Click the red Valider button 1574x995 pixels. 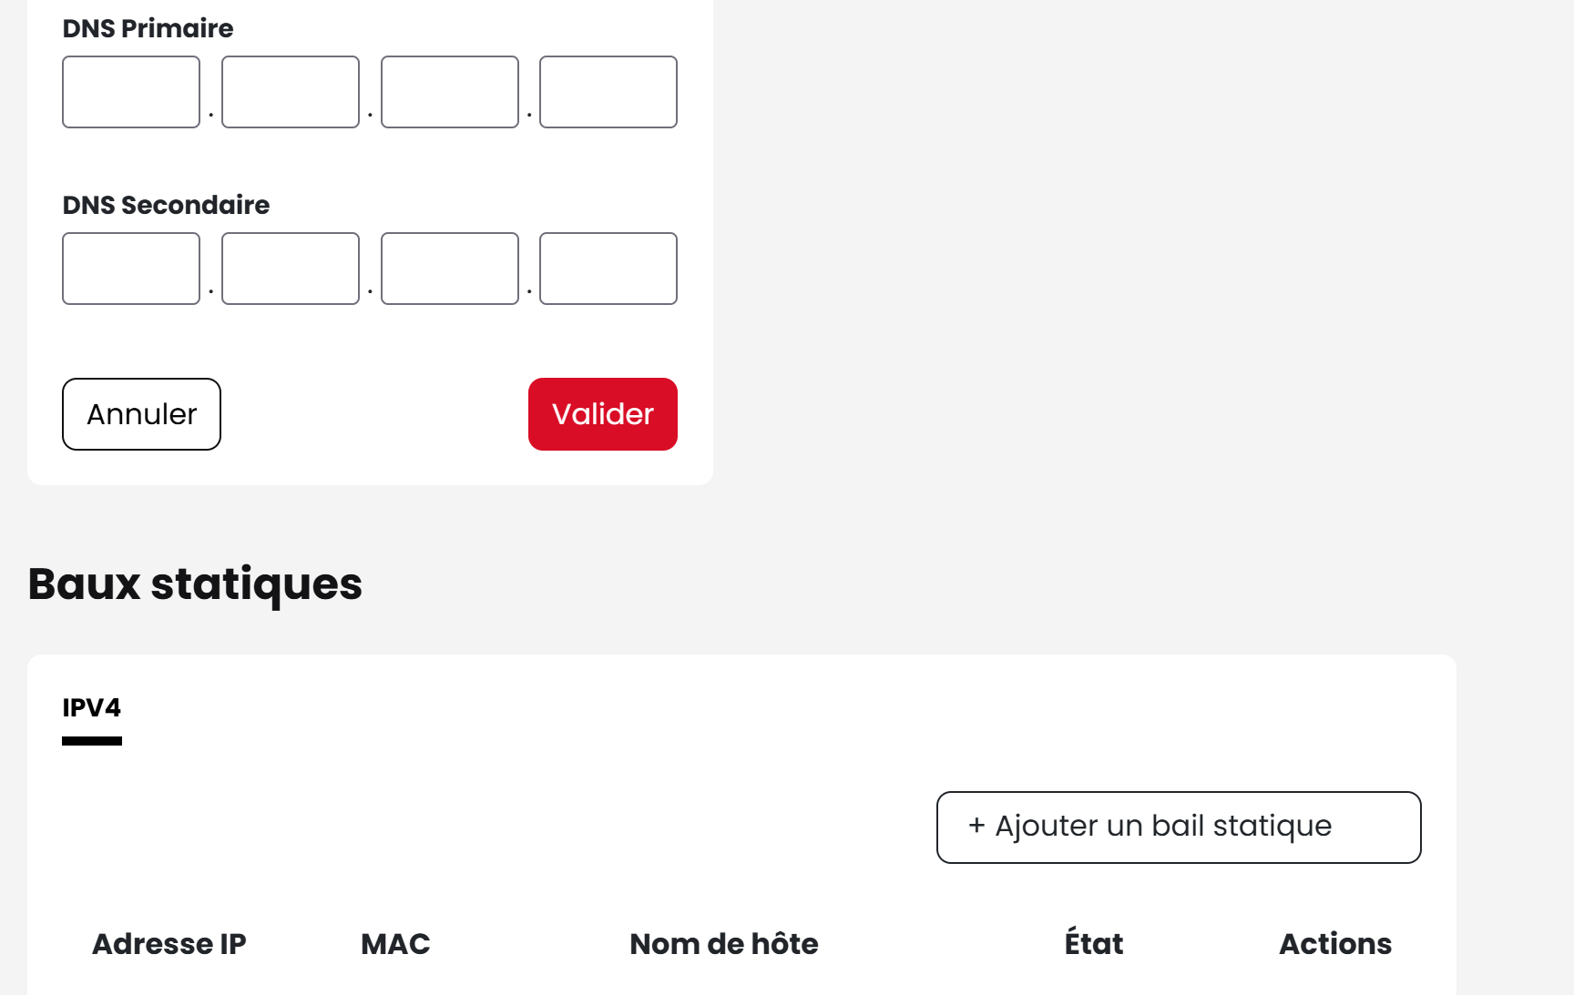click(603, 414)
